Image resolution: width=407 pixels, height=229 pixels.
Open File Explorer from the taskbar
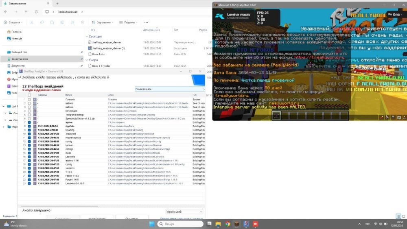tap(218, 224)
